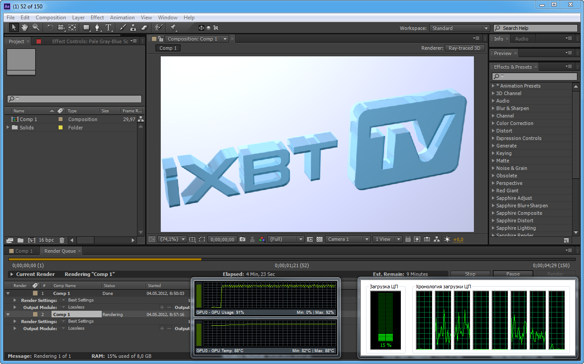Open the 1 View layout dropdown
The width and height of the screenshot is (584, 364).
tap(387, 239)
